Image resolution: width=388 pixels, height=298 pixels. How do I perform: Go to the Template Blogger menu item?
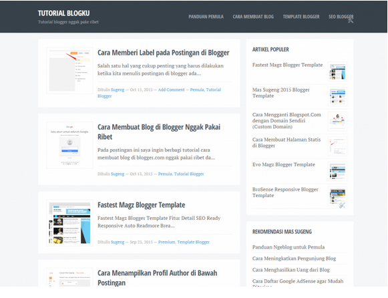pyautogui.click(x=301, y=17)
